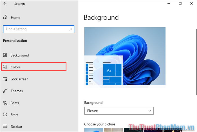The image size is (197, 132).
Task: Click the Choose your picture label
Action: pyautogui.click(x=100, y=124)
